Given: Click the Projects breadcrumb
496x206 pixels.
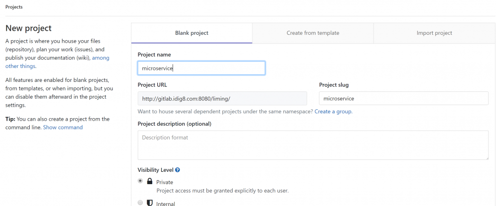Looking at the screenshot, I should click(x=14, y=6).
